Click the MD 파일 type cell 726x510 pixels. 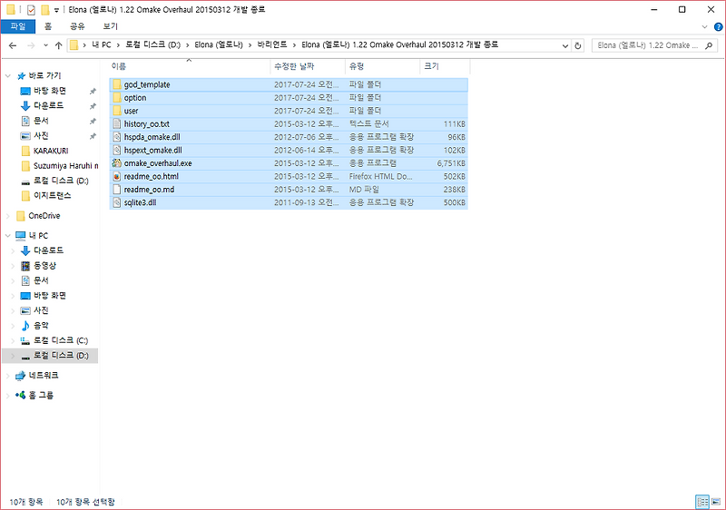[x=364, y=190]
